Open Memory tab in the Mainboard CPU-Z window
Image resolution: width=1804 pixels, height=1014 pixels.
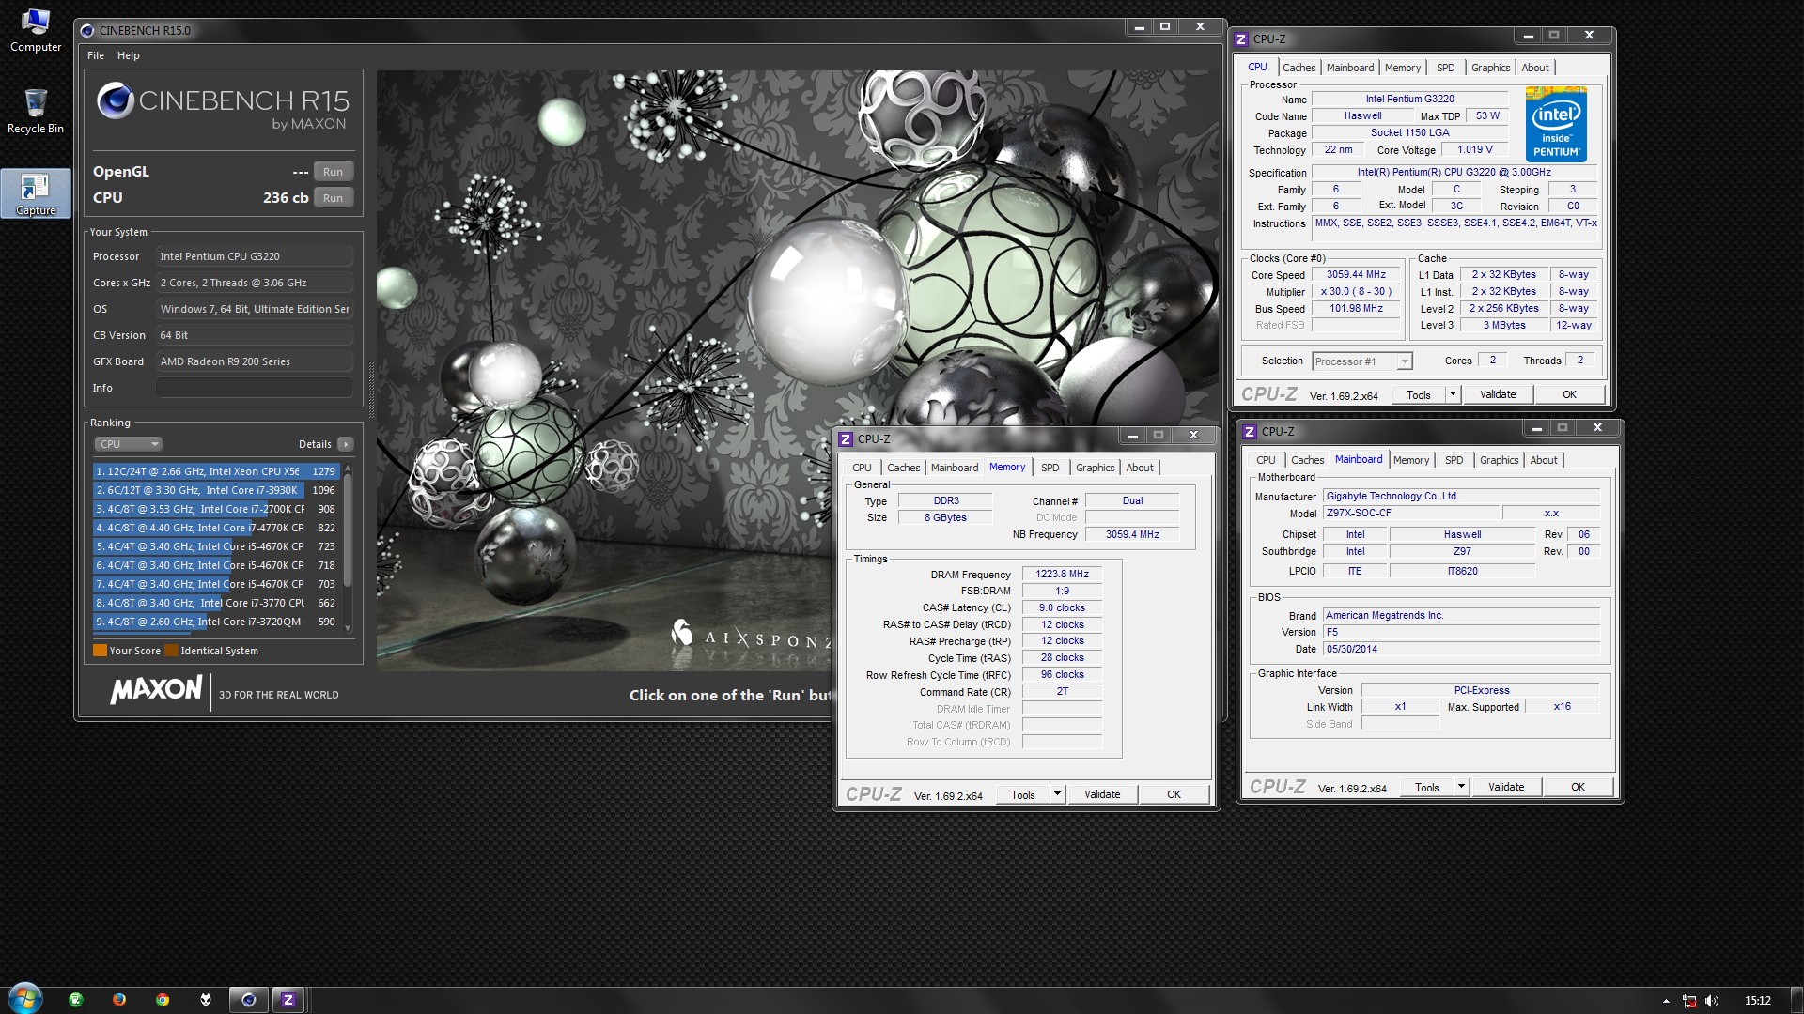[x=1410, y=460]
